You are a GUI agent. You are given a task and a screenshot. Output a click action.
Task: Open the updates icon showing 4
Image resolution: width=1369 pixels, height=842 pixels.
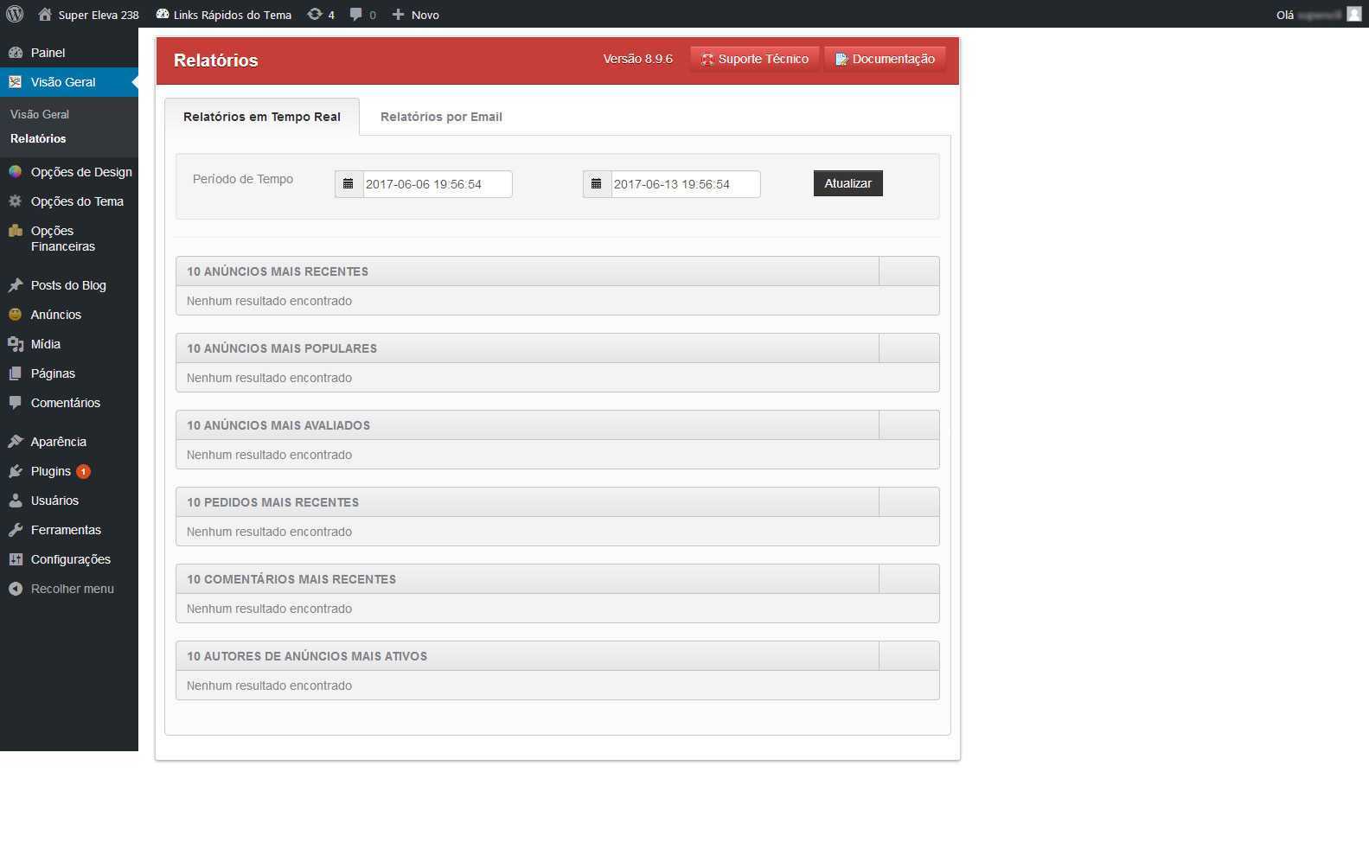tap(316, 14)
